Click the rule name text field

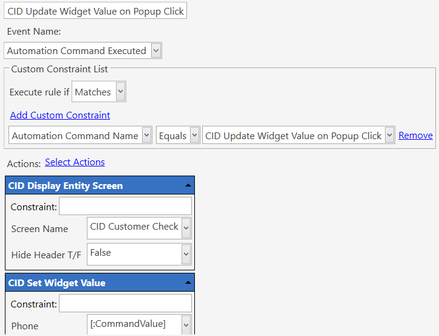[x=95, y=11]
